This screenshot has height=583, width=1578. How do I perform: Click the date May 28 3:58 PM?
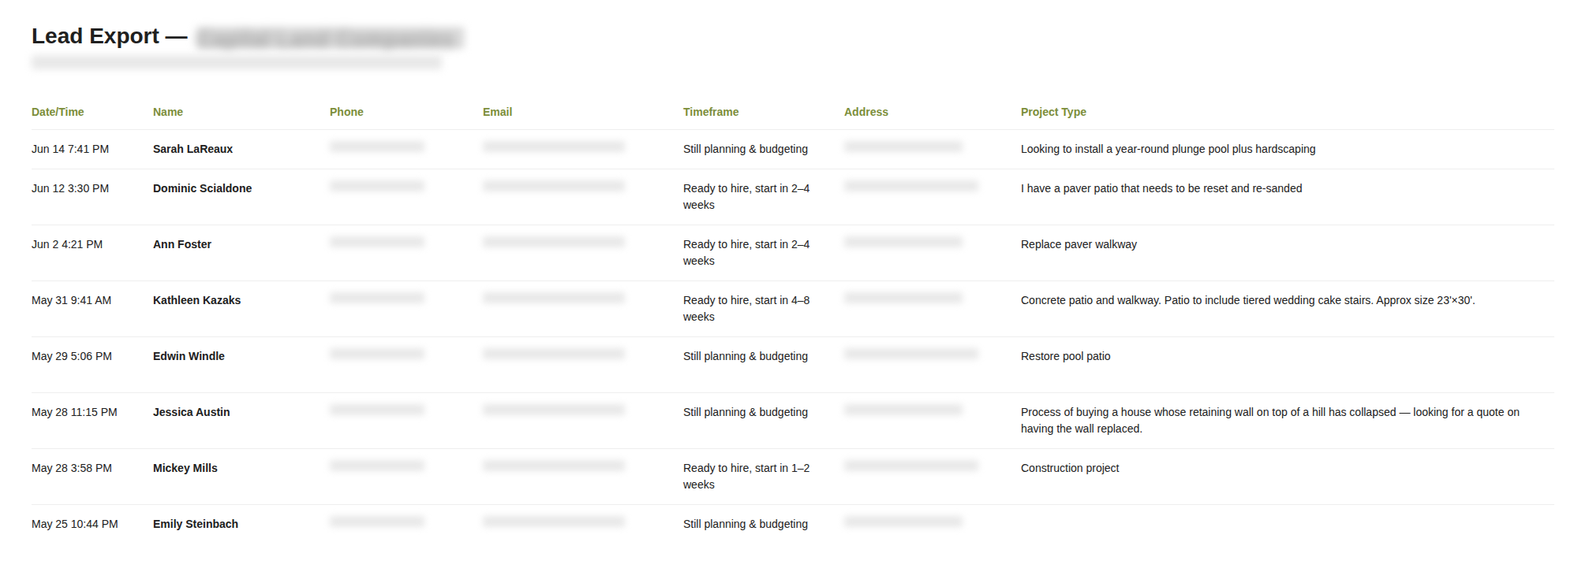click(x=72, y=468)
